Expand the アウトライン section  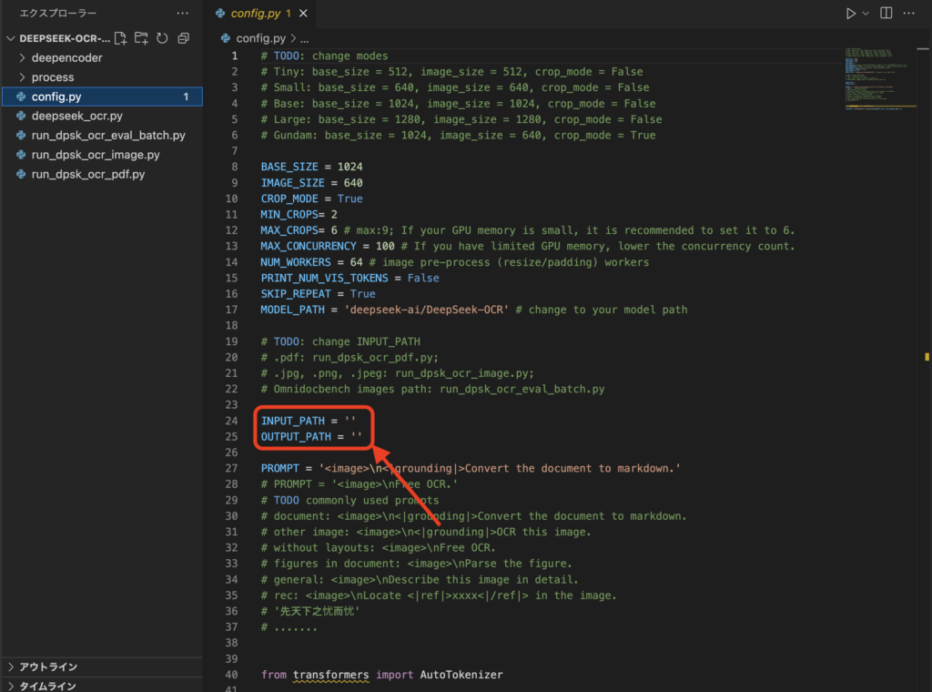(48, 667)
